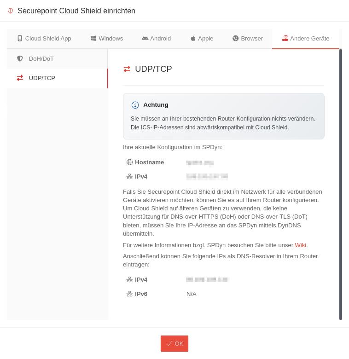This screenshot has height=359, width=349.
Task: Click the globe icon beside Hostname
Action: click(x=129, y=162)
